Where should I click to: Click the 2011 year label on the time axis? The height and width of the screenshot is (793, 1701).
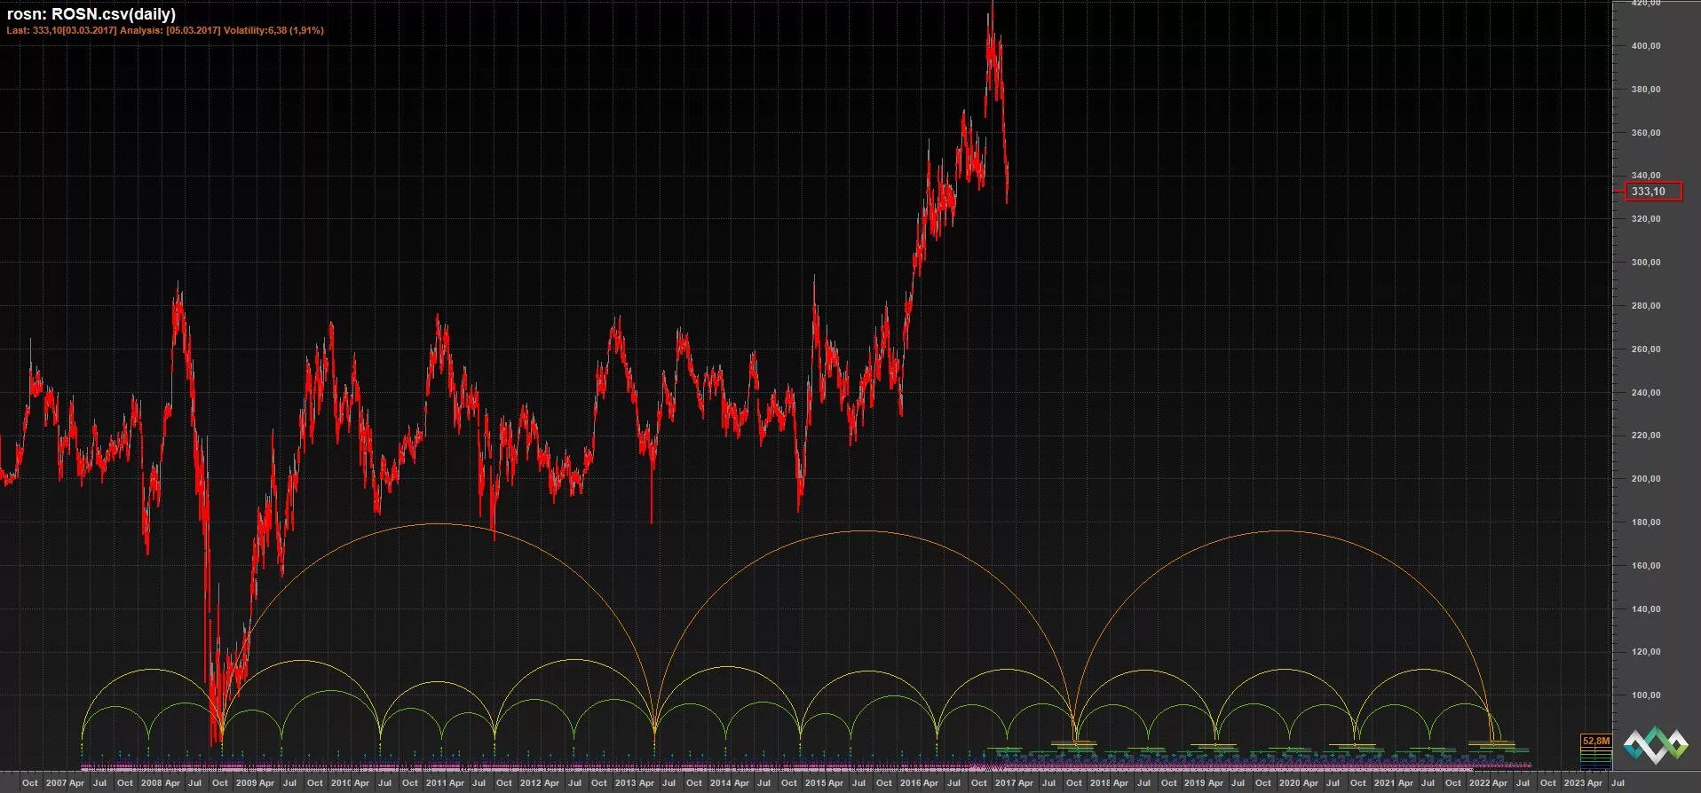point(435,783)
